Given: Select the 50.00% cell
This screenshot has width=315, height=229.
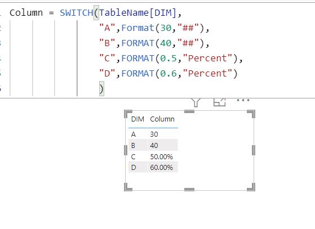Looking at the screenshot, I should pyautogui.click(x=161, y=156).
